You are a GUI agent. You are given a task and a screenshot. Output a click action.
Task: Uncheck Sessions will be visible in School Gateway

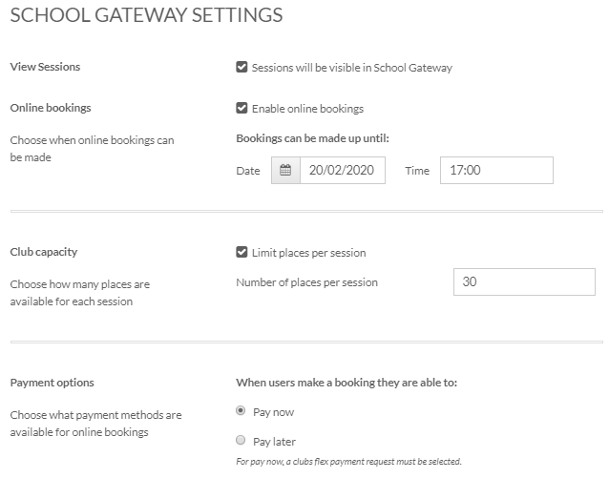tap(241, 67)
